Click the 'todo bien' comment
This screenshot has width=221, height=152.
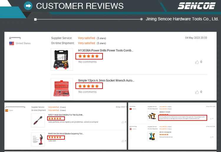[52, 141]
